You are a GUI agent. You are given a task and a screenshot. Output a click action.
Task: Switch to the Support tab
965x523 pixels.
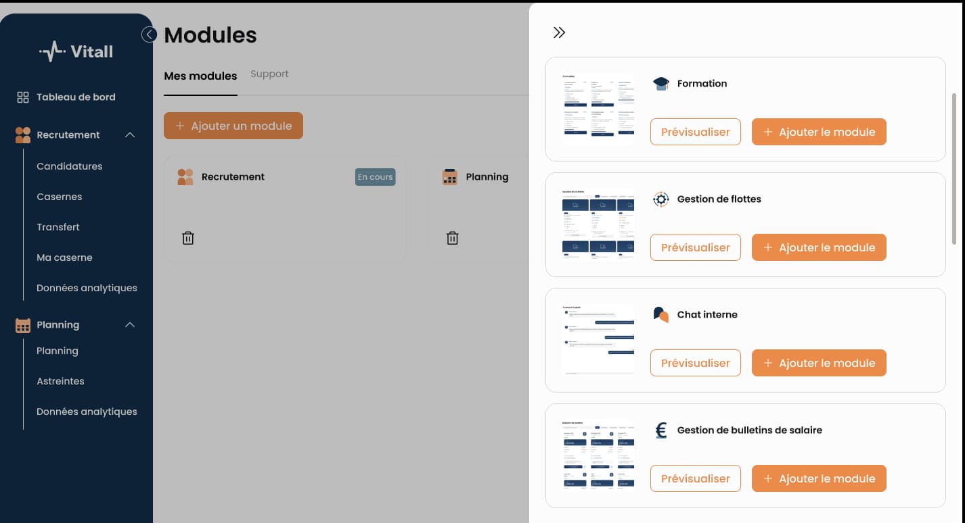(x=269, y=74)
